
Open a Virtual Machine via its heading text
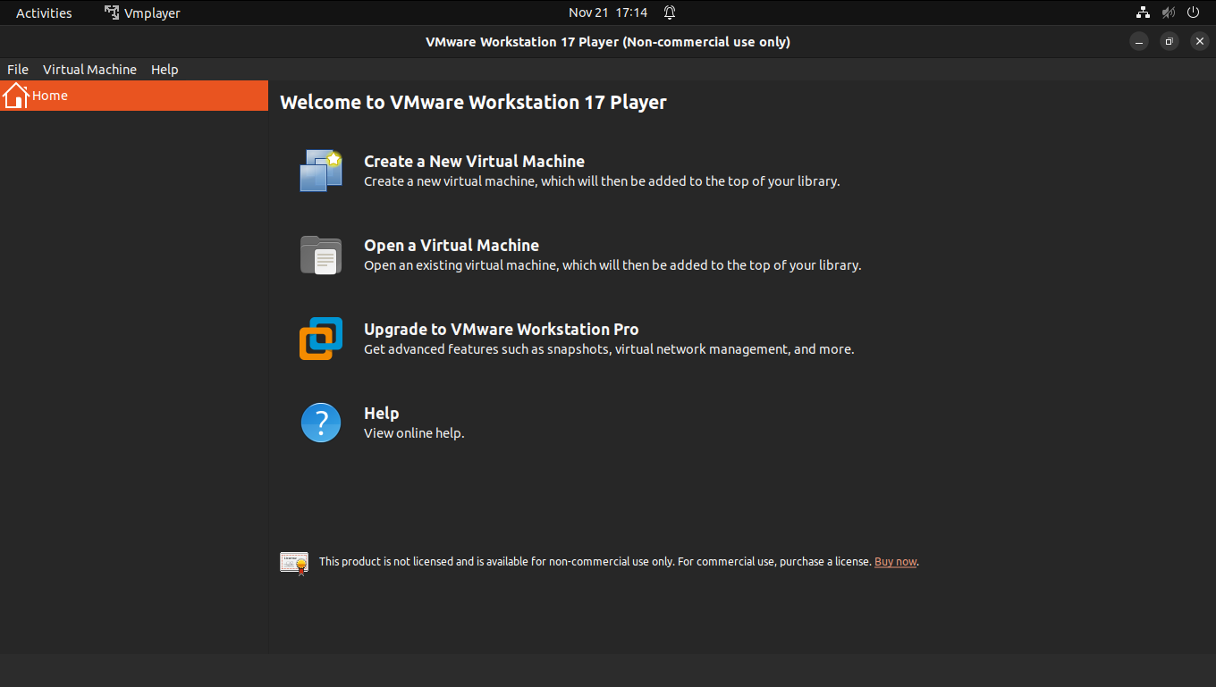451,245
